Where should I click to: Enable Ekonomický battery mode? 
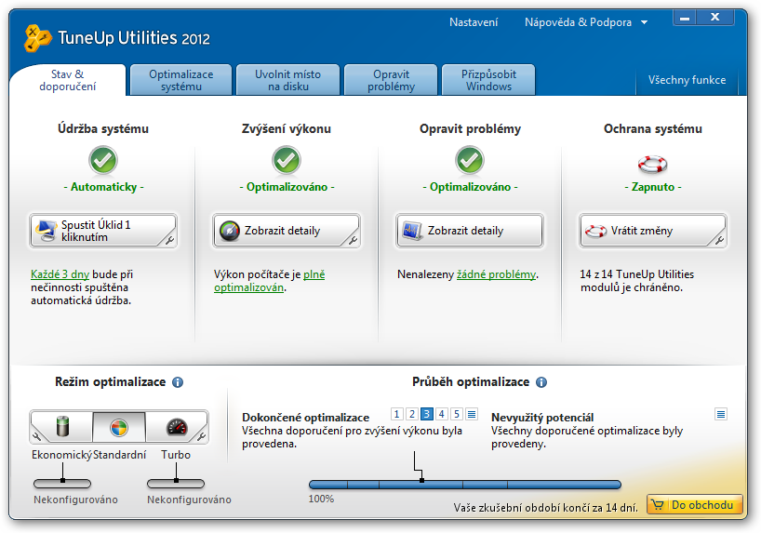(62, 426)
